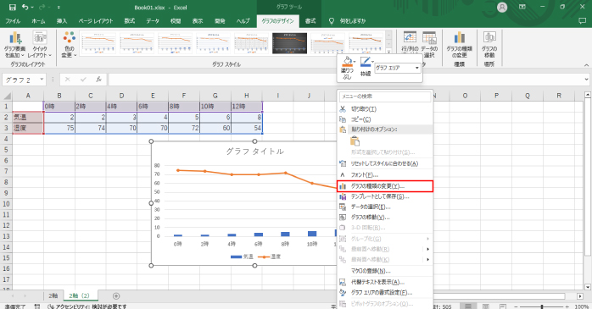Viewport: 592px width, 309px height.
Task: Expand the formula bar chevron
Action: tap(586, 80)
